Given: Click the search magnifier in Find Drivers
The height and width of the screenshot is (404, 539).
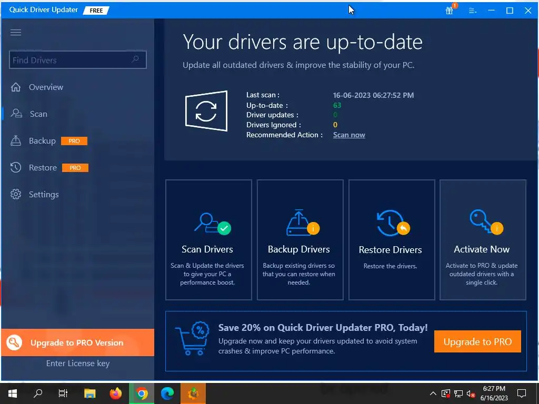Looking at the screenshot, I should 135,59.
